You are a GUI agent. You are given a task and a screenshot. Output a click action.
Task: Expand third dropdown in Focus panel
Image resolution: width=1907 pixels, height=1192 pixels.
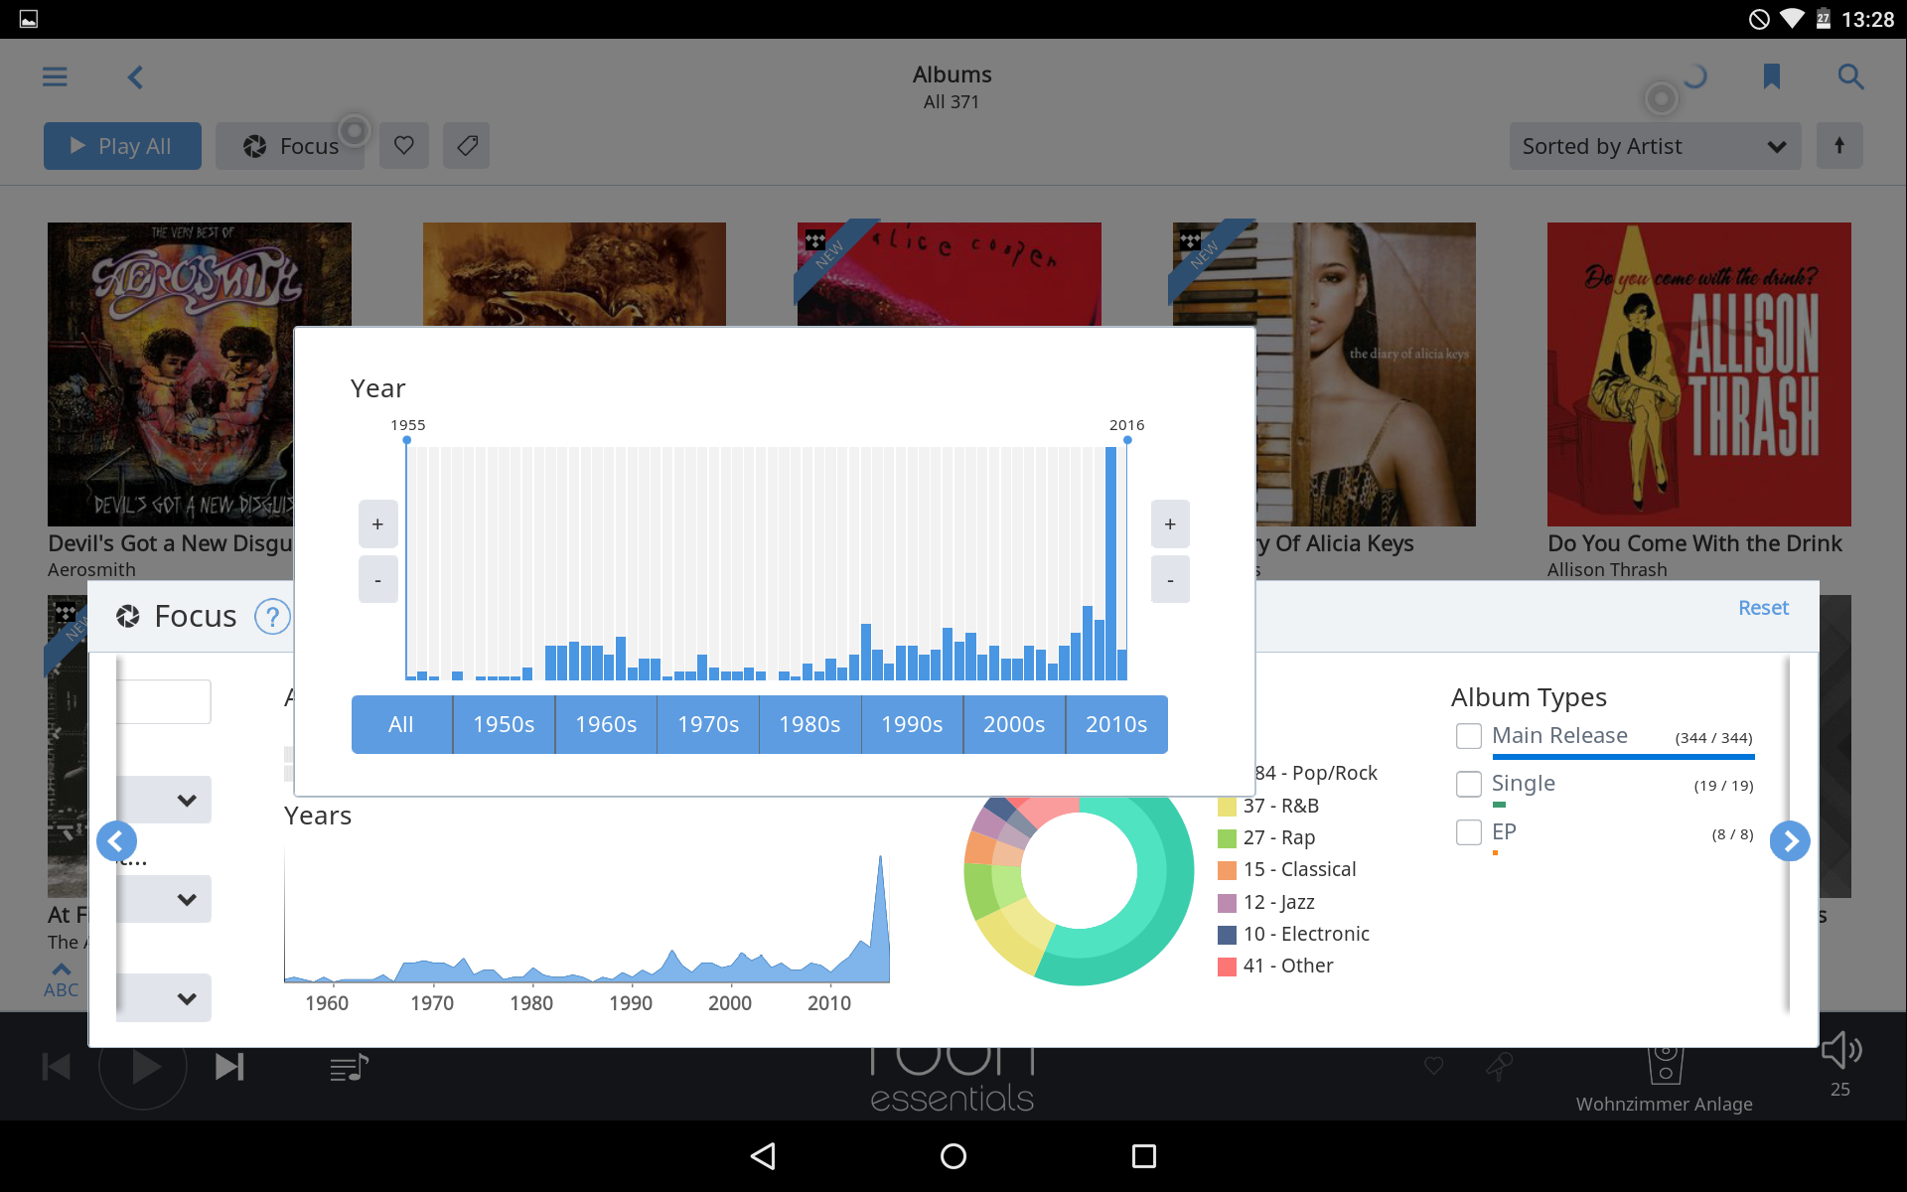164,998
